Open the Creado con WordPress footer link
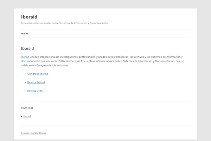The image size is (211, 141). pos(33,133)
